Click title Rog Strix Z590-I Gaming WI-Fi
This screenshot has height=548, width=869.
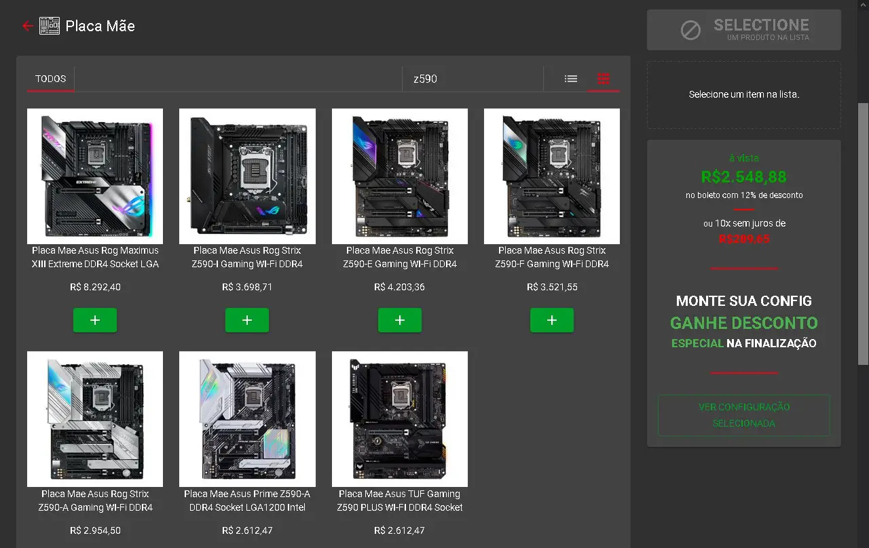point(247,257)
